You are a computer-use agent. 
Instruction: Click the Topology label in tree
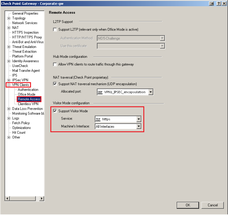point(19,18)
